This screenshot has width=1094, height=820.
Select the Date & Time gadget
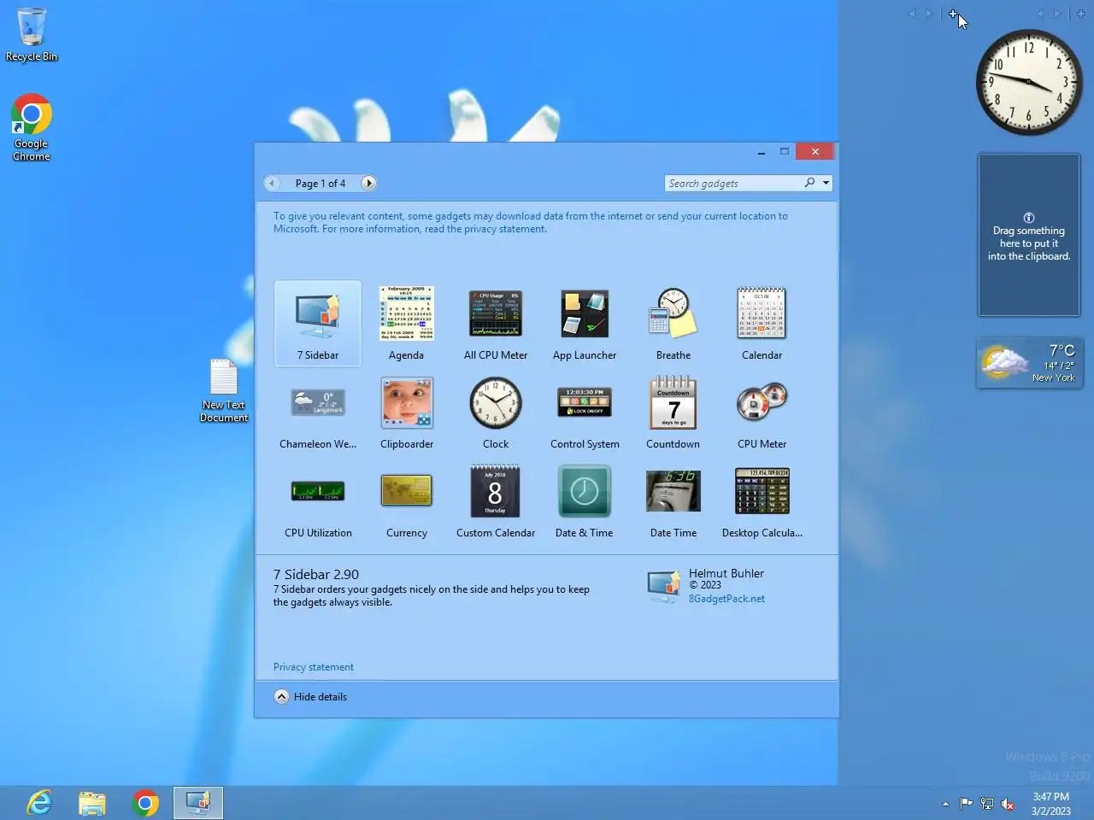click(x=585, y=501)
